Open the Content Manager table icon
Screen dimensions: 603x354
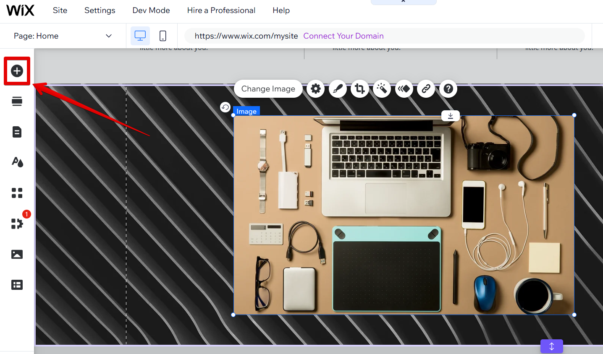tap(17, 285)
